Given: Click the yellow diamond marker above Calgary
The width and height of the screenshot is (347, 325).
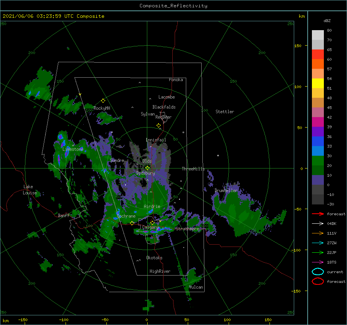Looking at the screenshot, I should click(152, 223).
